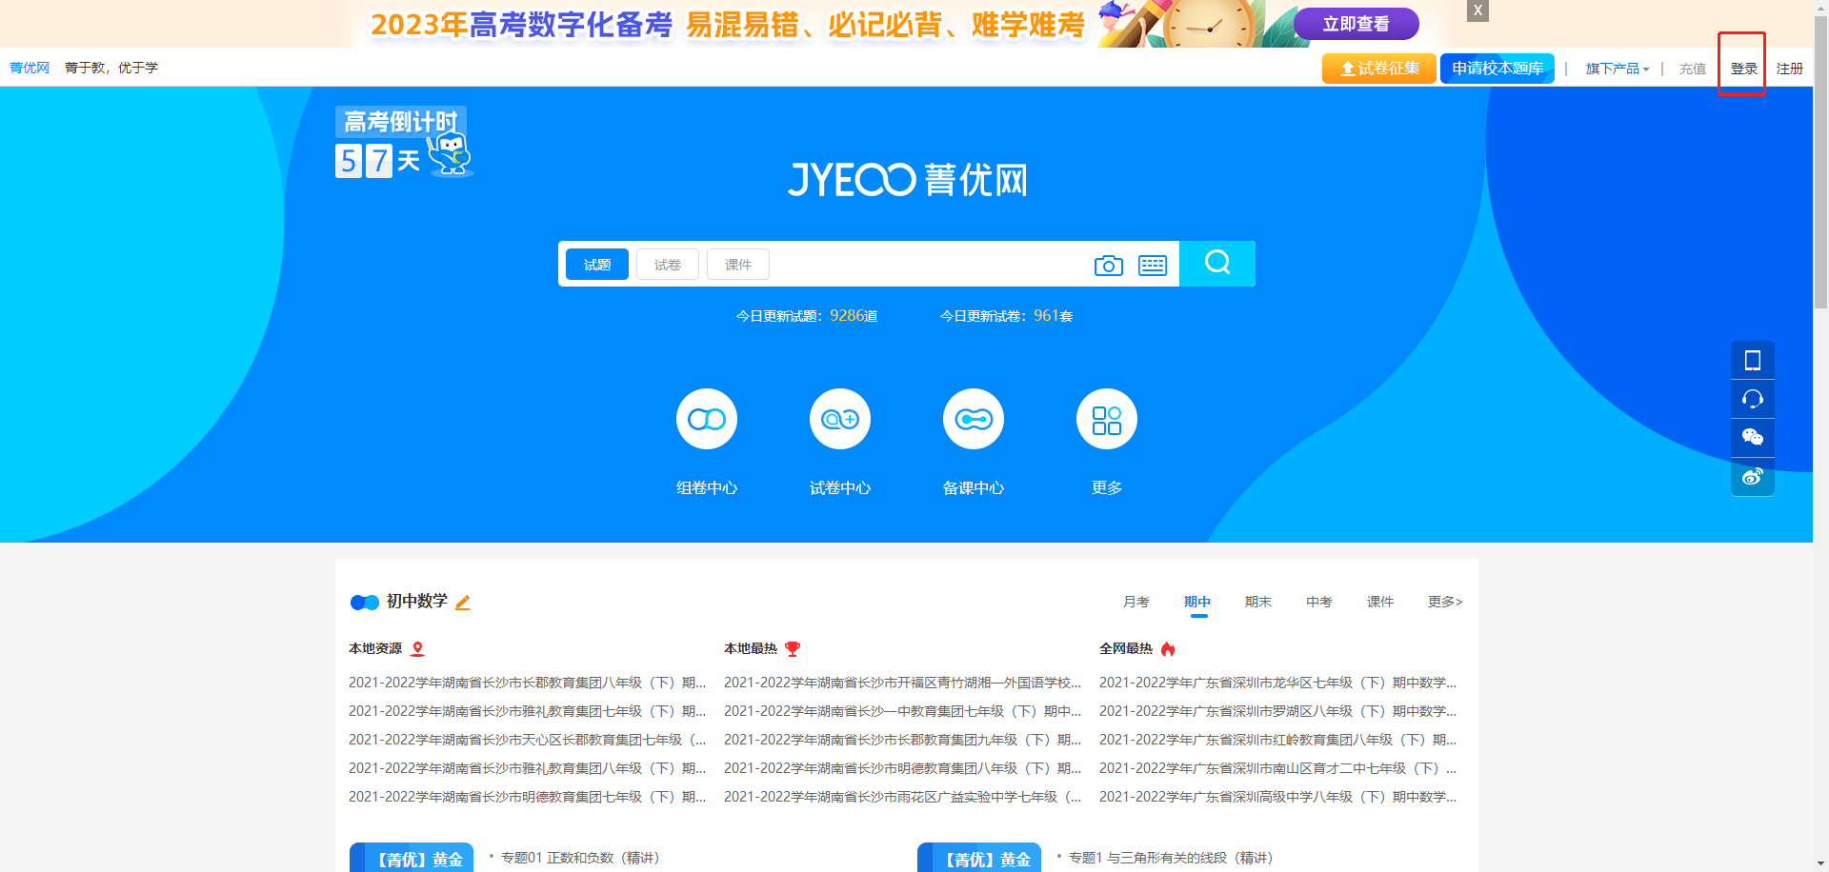Switch to the 期末 tab
This screenshot has width=1829, height=872.
pyautogui.click(x=1257, y=602)
